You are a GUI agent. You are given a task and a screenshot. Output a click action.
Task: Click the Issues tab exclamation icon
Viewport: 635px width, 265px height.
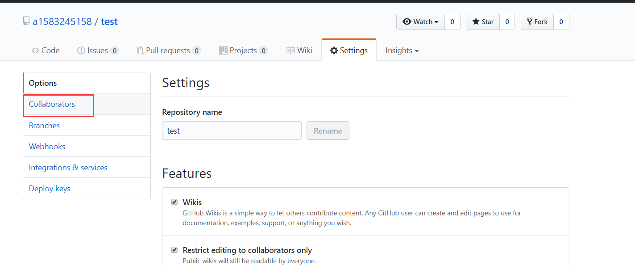pyautogui.click(x=81, y=50)
